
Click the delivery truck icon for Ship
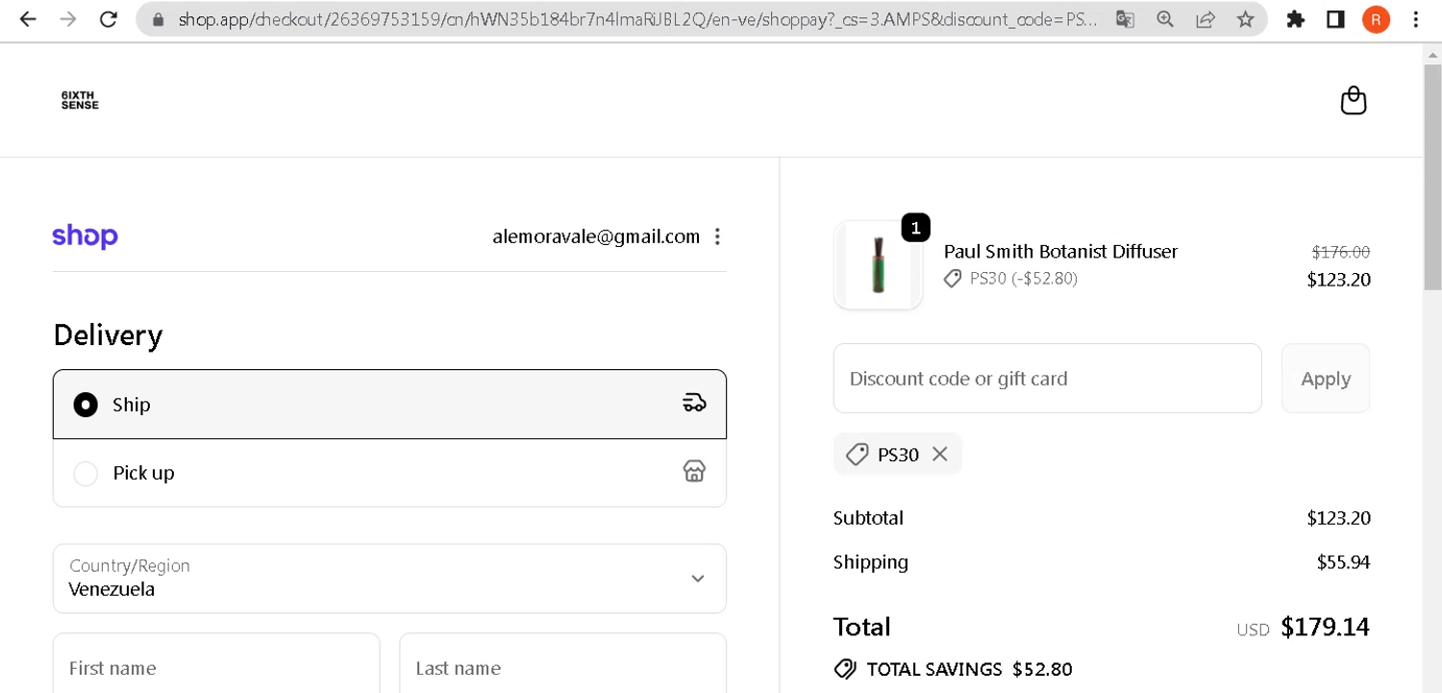[694, 403]
